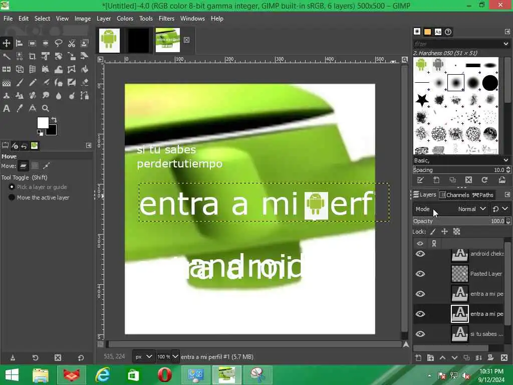Switch to the Channels tab

pyautogui.click(x=454, y=195)
